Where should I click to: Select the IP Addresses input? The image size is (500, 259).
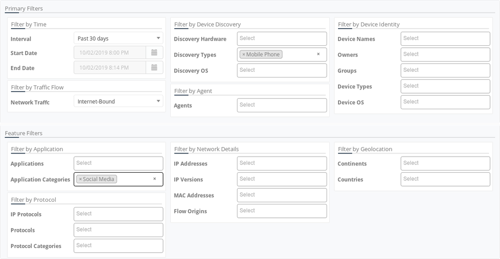282,163
